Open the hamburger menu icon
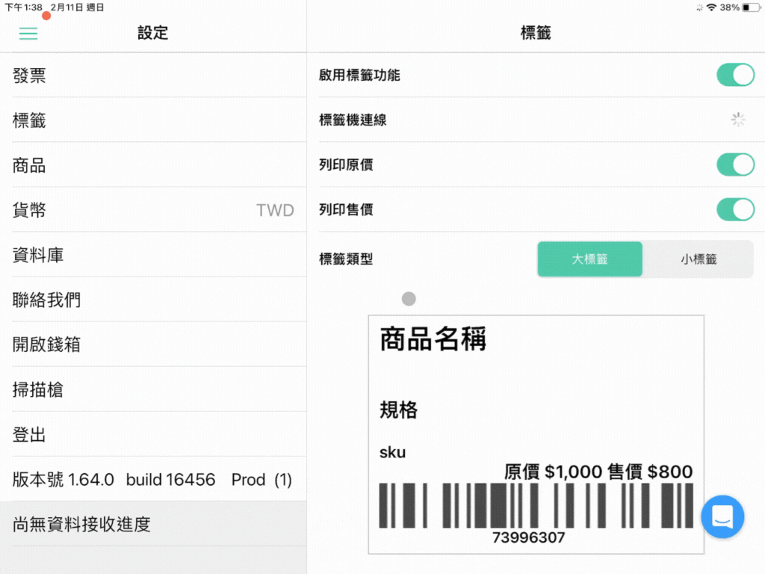Screen dimensions: 765x574 [x=28, y=33]
